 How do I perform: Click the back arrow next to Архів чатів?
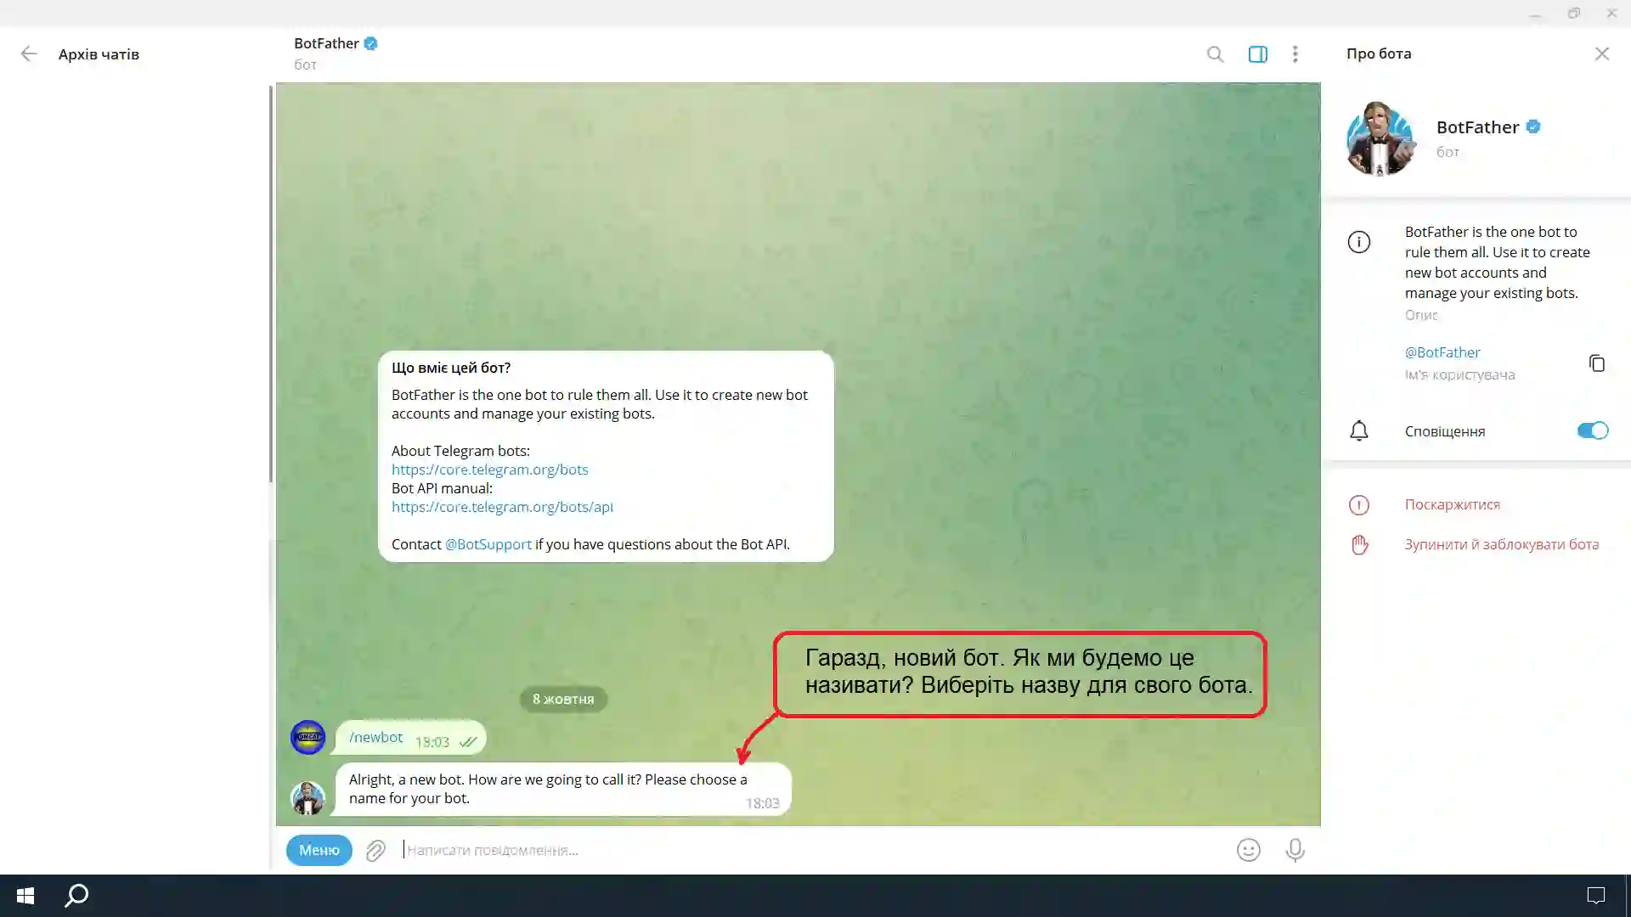[x=29, y=54]
